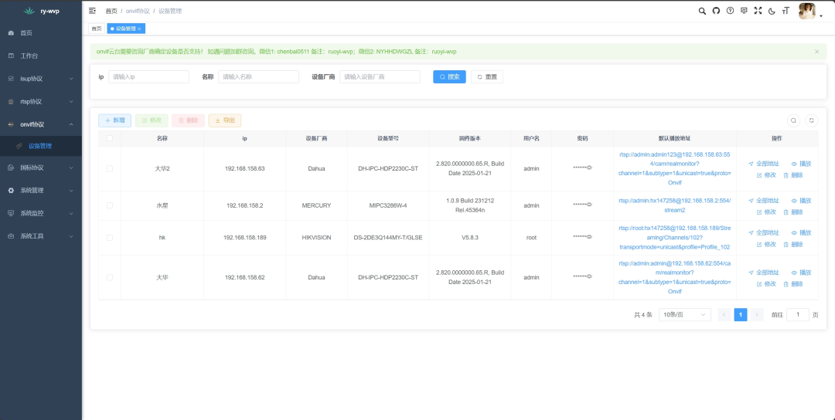Click 播放 for the hk row

pos(802,233)
